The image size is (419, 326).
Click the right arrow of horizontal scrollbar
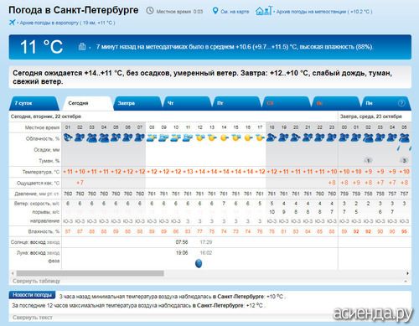(x=407, y=273)
